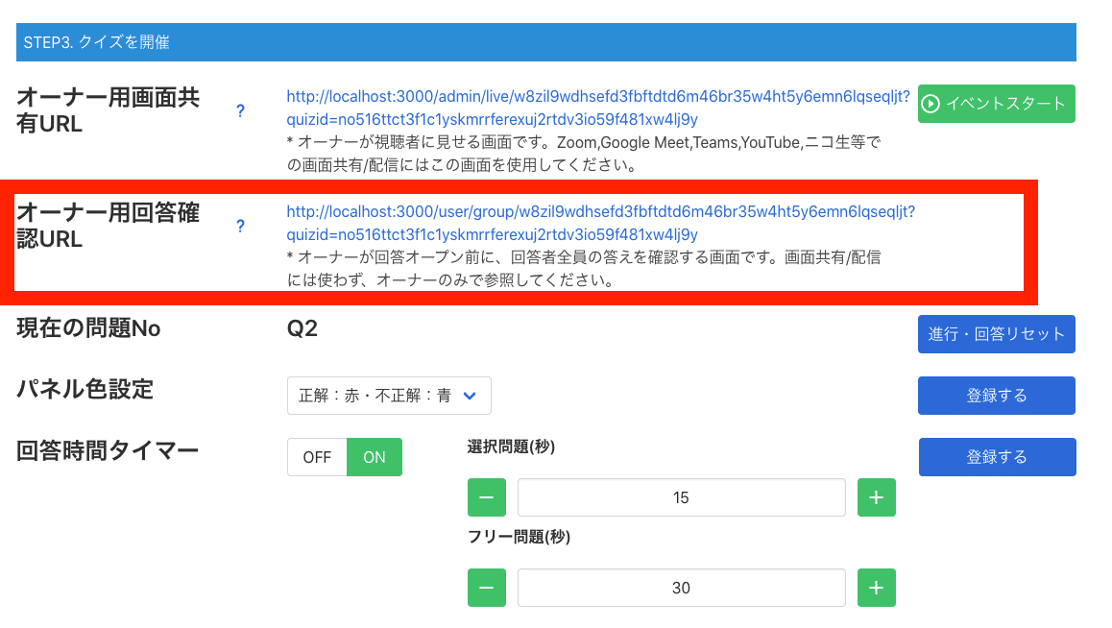Click the plus icon for フリー問題 seconds
This screenshot has width=1112, height=628.
[876, 588]
